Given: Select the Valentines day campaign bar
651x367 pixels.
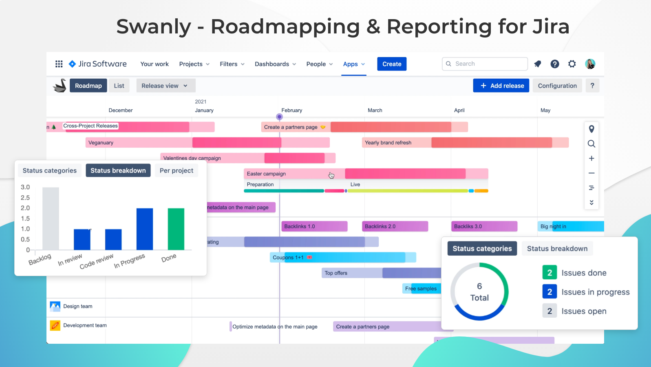Looking at the screenshot, I should [248, 158].
